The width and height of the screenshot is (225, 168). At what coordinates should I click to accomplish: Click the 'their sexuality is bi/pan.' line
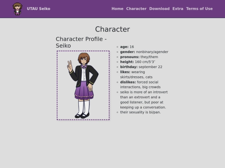click(x=140, y=112)
